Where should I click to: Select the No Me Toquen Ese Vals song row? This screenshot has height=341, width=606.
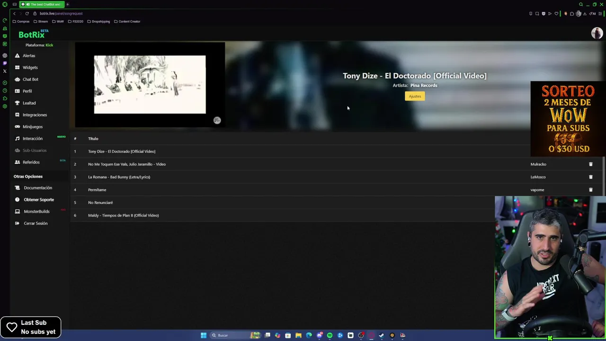[336, 164]
